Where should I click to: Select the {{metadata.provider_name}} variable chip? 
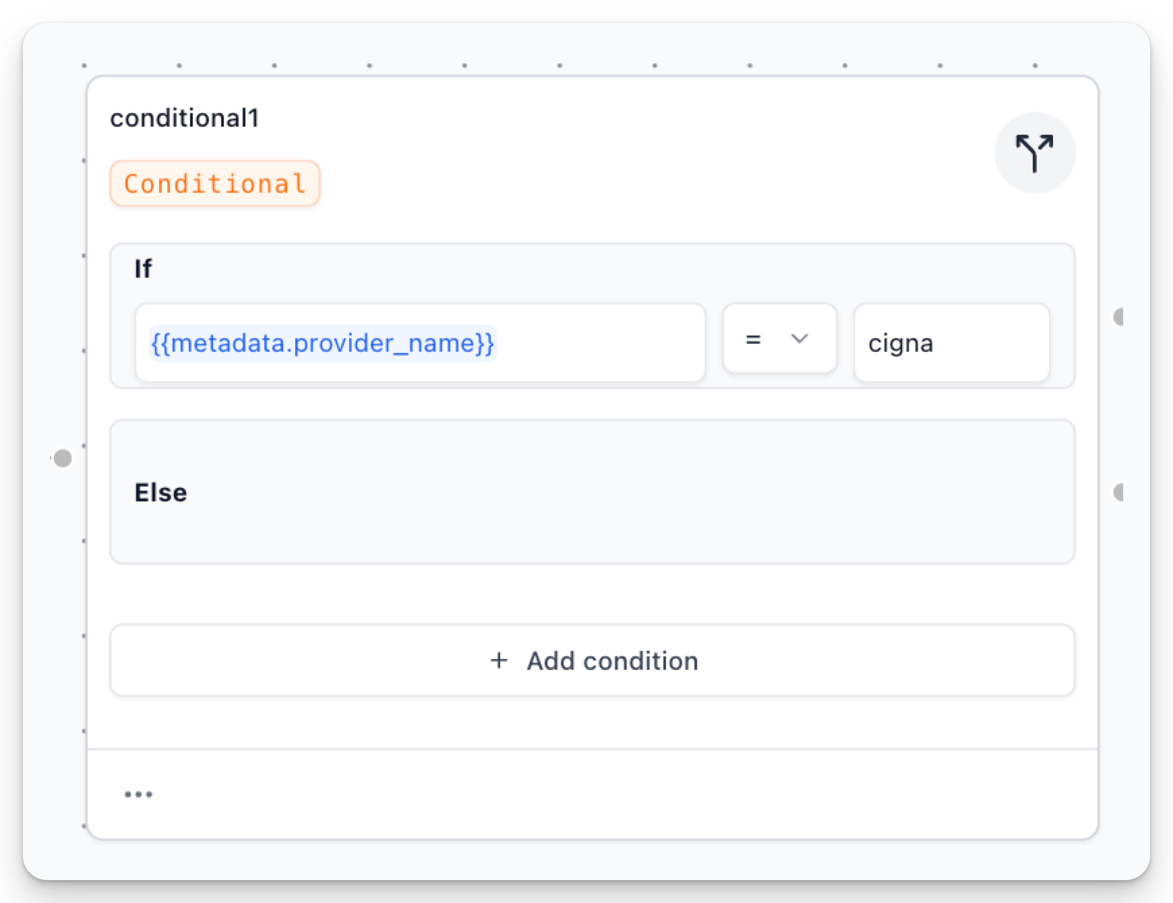322,343
